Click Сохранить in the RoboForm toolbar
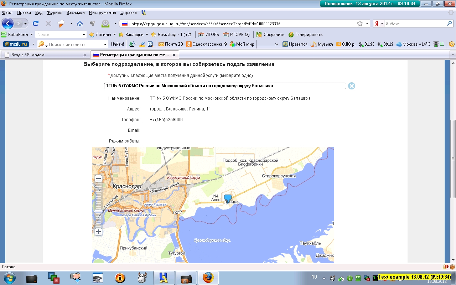Screen dimensions: 456x285 click(x=270, y=35)
